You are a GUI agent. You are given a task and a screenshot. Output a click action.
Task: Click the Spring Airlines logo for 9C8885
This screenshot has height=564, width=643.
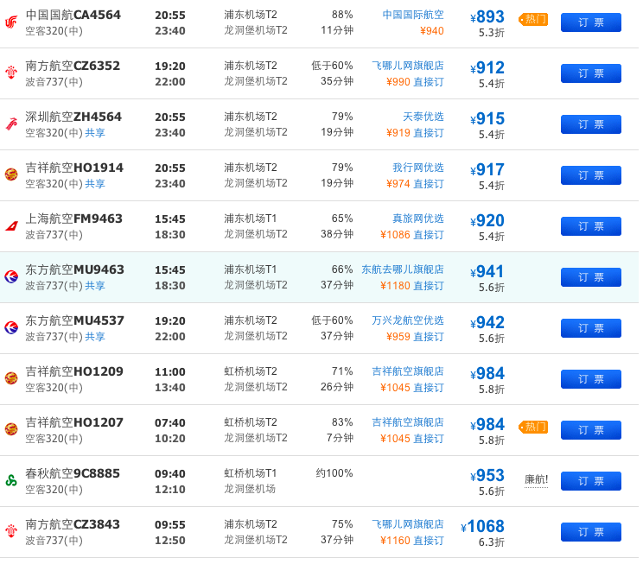(11, 480)
